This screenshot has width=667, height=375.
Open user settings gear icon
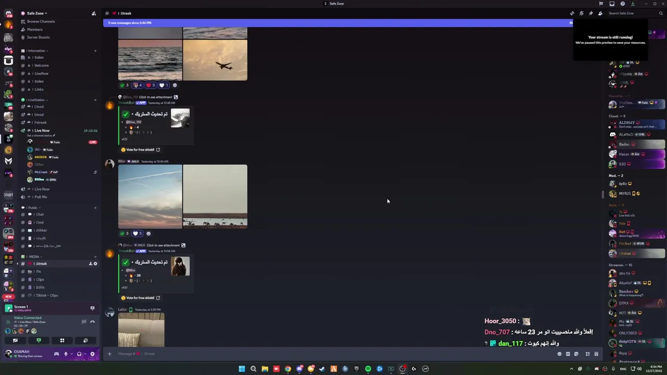pyautogui.click(x=92, y=354)
